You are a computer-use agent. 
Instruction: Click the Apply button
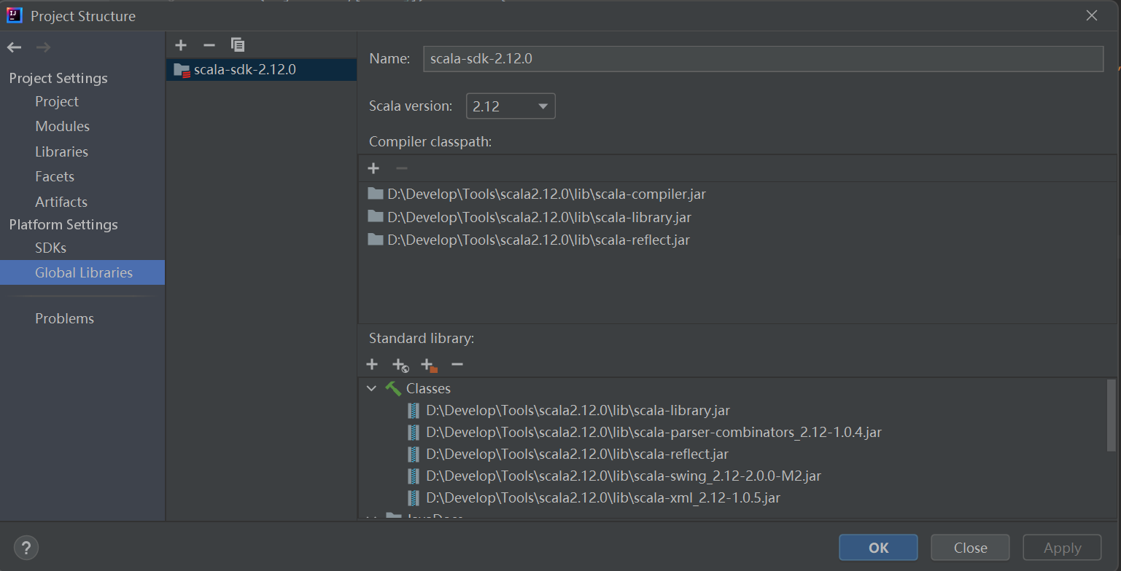[x=1062, y=548]
